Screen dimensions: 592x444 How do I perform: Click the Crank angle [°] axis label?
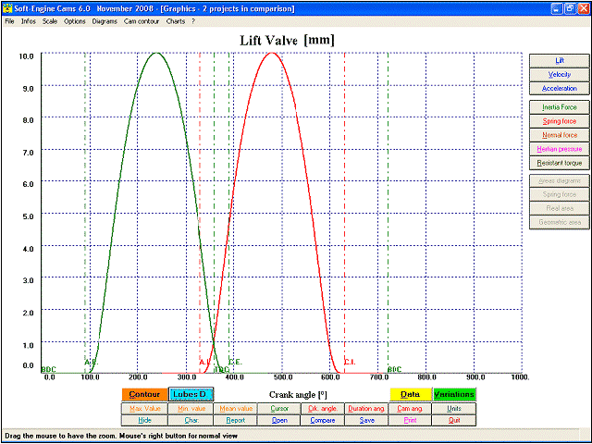(x=298, y=395)
